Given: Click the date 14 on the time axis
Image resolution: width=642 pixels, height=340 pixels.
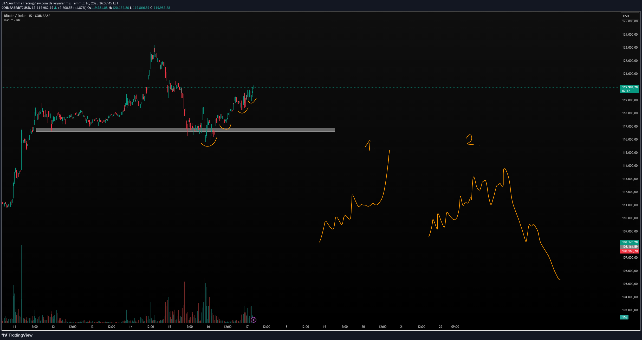Looking at the screenshot, I should click(x=131, y=327).
